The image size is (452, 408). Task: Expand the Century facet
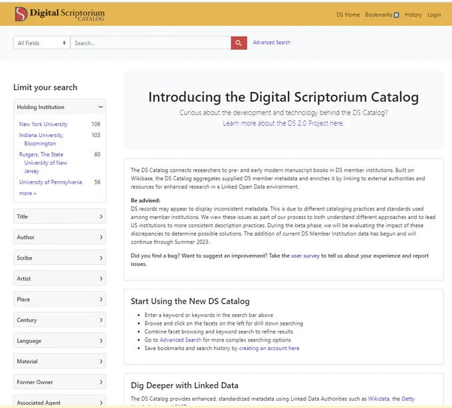point(60,320)
